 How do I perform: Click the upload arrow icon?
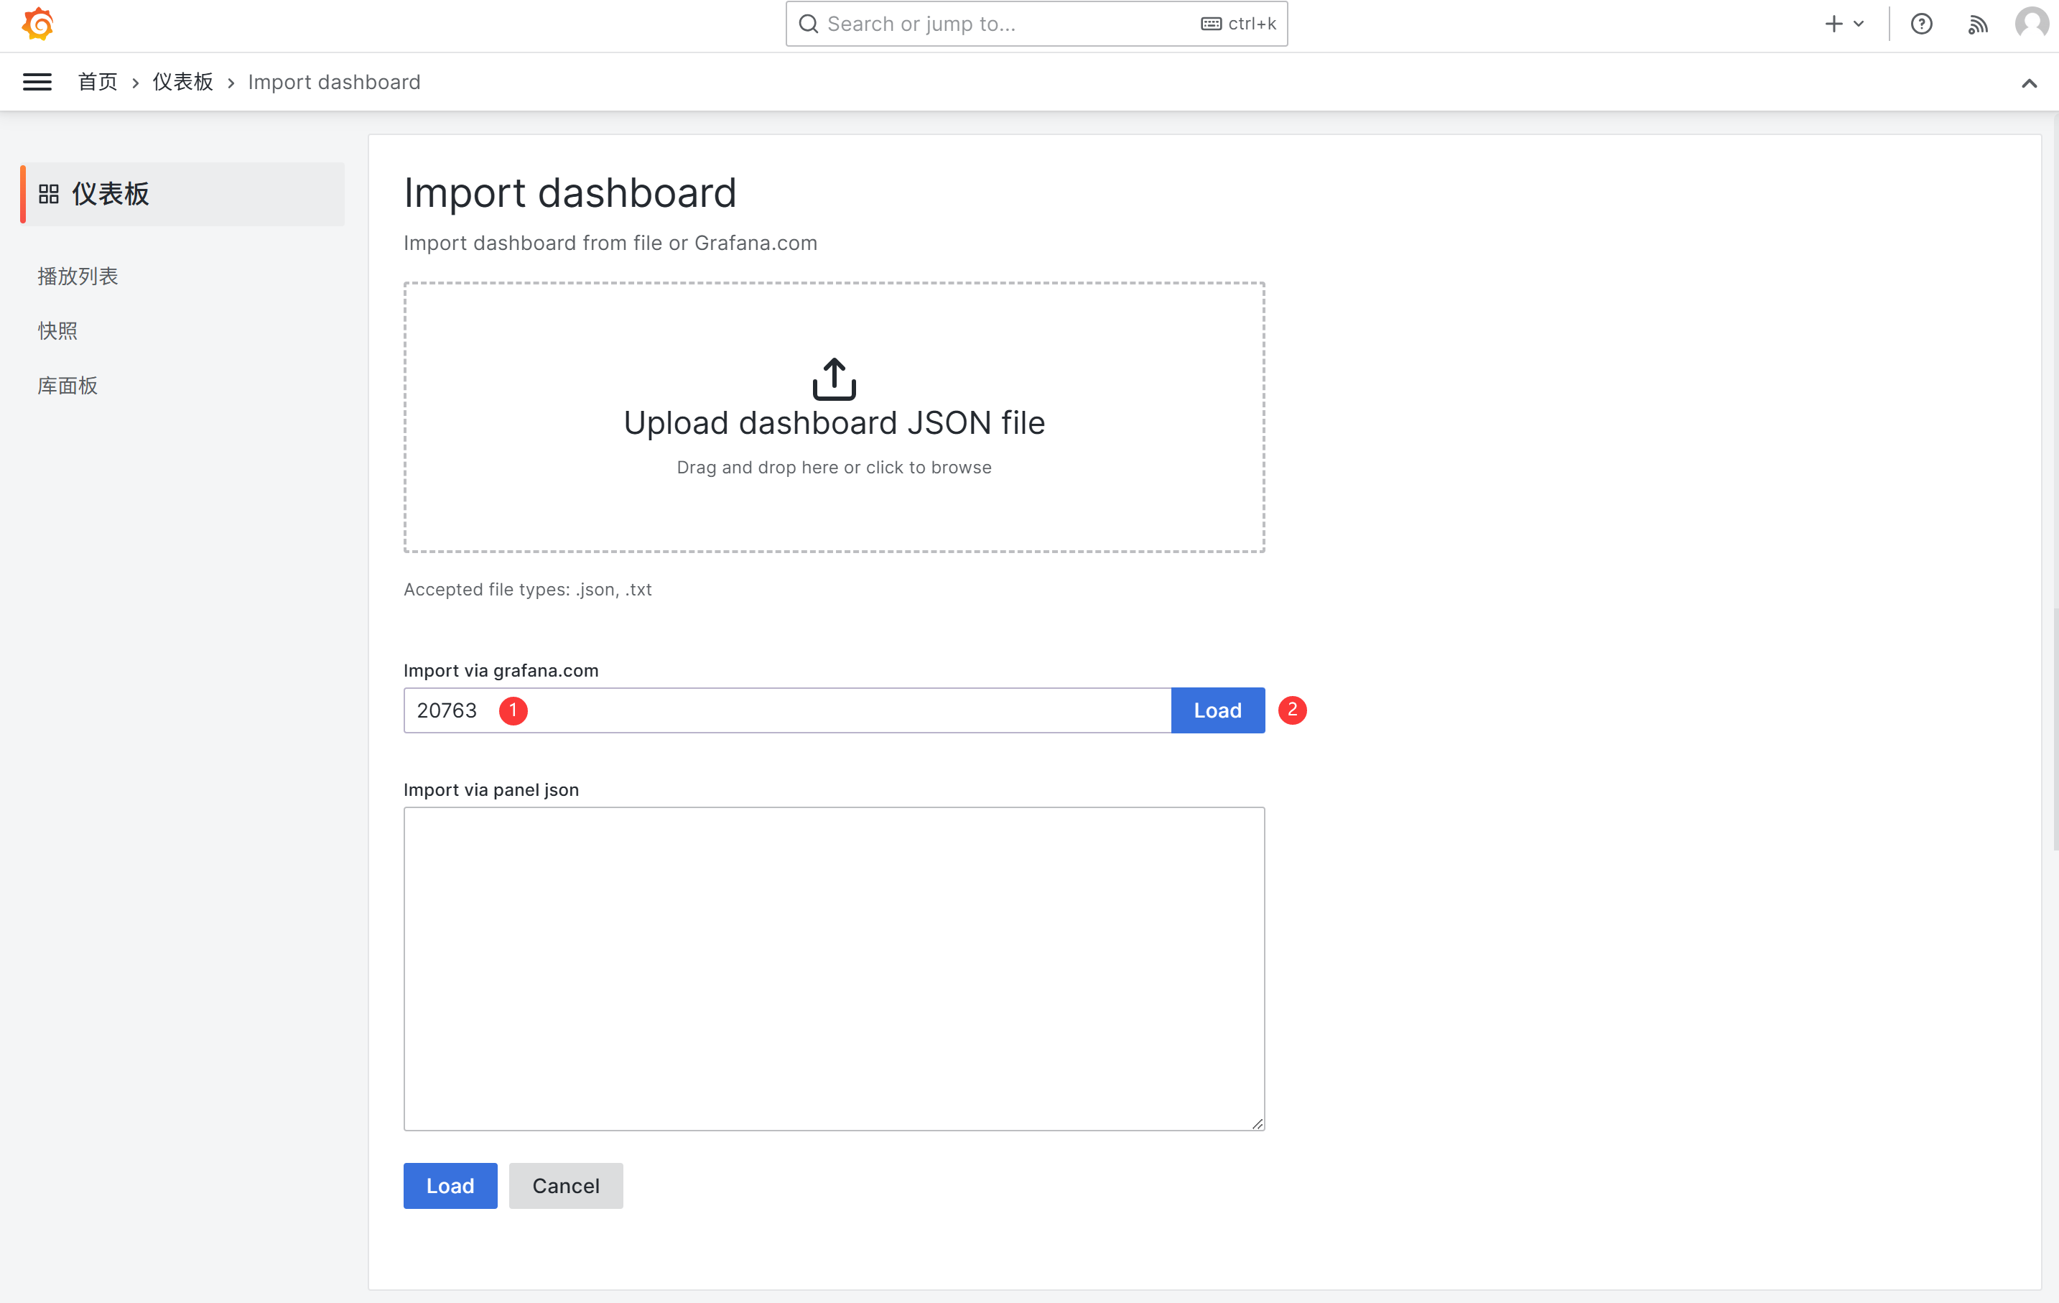pyautogui.click(x=834, y=379)
